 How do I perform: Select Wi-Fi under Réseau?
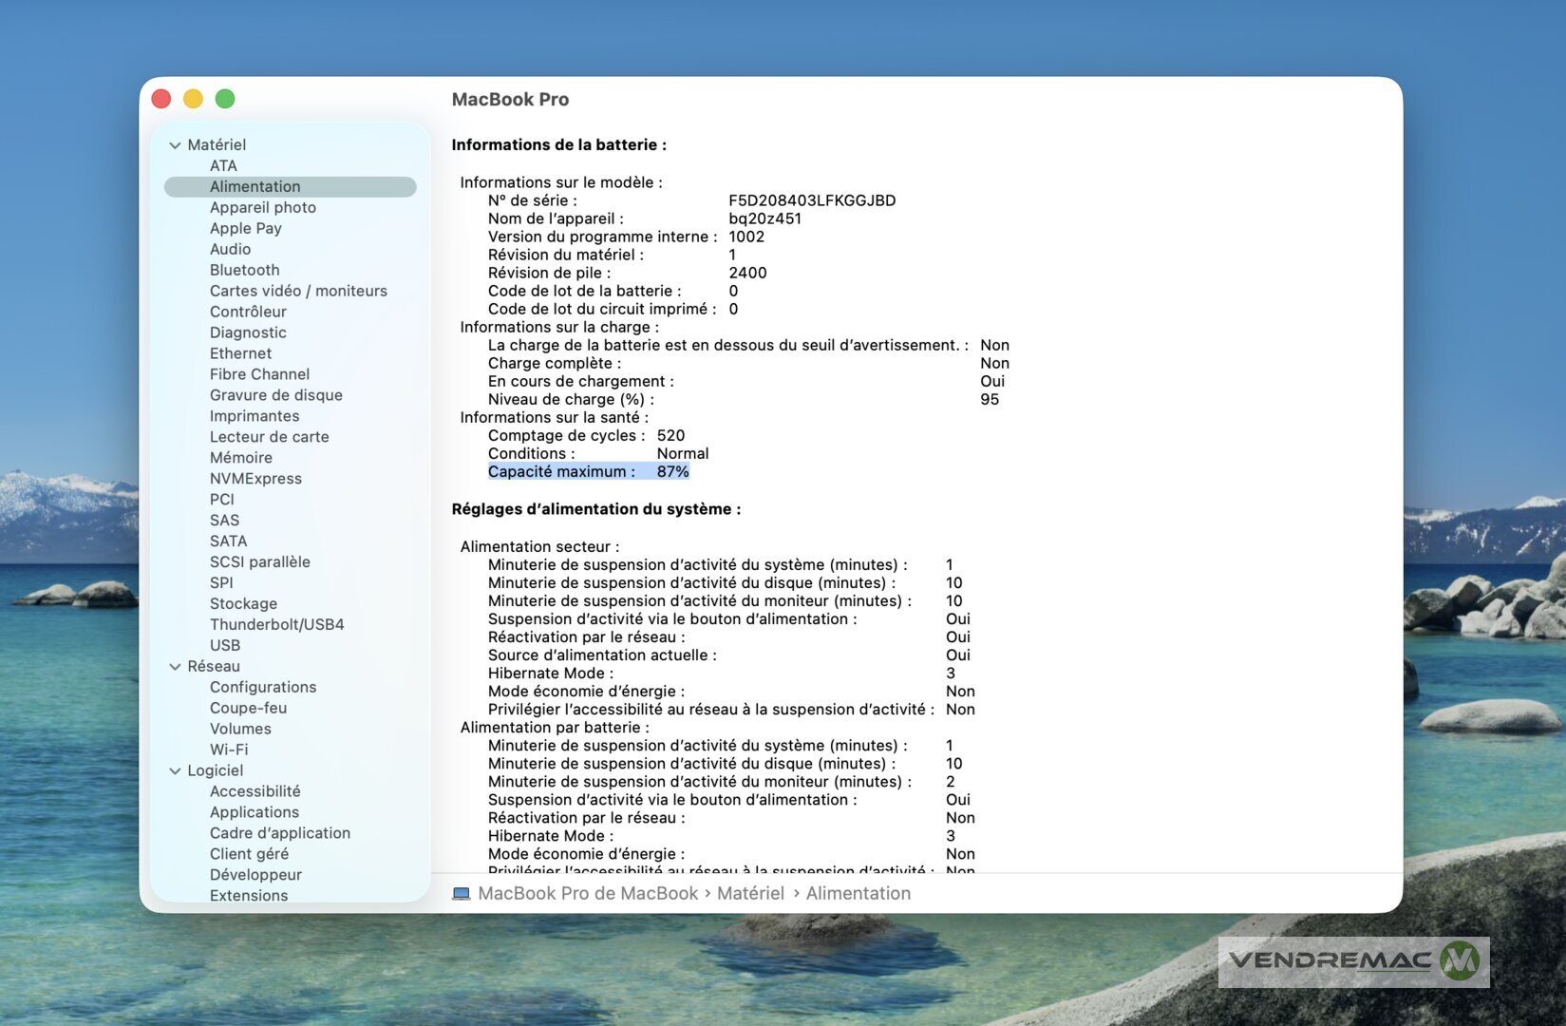[x=229, y=750]
